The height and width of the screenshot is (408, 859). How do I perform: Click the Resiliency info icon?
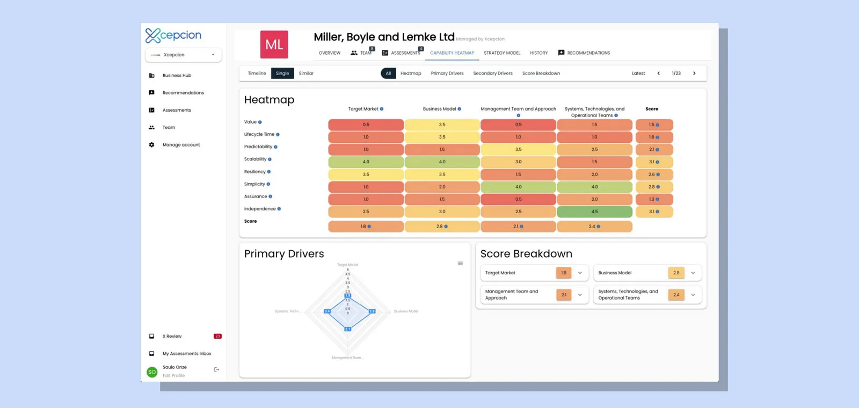[269, 172]
